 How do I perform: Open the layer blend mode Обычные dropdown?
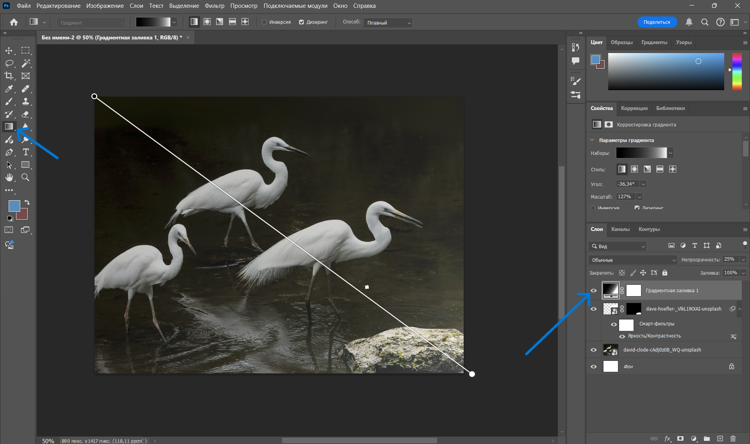point(632,260)
